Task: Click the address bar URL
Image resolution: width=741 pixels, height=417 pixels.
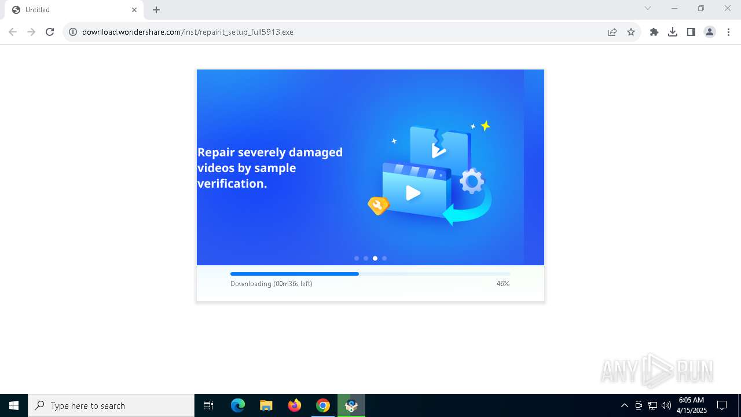Action: (188, 32)
